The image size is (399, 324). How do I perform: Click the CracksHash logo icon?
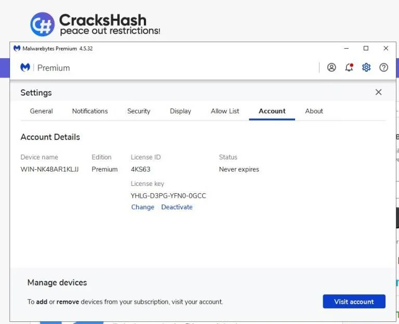(x=42, y=24)
